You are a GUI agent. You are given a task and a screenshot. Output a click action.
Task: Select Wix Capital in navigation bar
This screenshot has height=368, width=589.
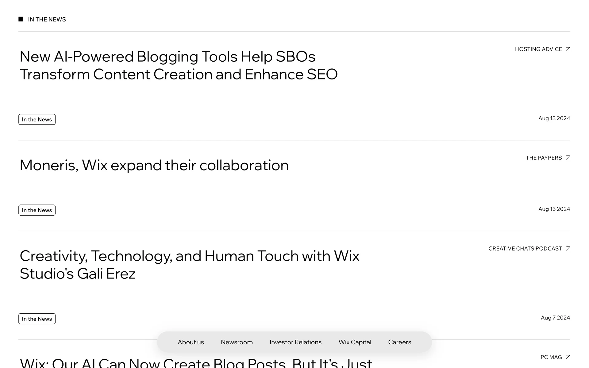(355, 342)
